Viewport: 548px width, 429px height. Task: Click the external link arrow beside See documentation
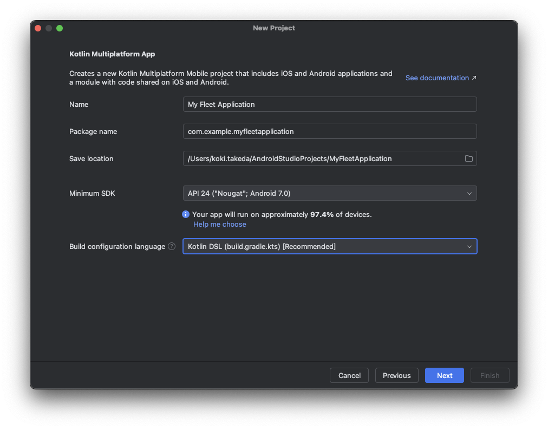pos(474,78)
